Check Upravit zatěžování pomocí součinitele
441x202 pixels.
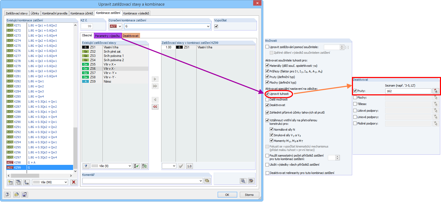(267, 47)
